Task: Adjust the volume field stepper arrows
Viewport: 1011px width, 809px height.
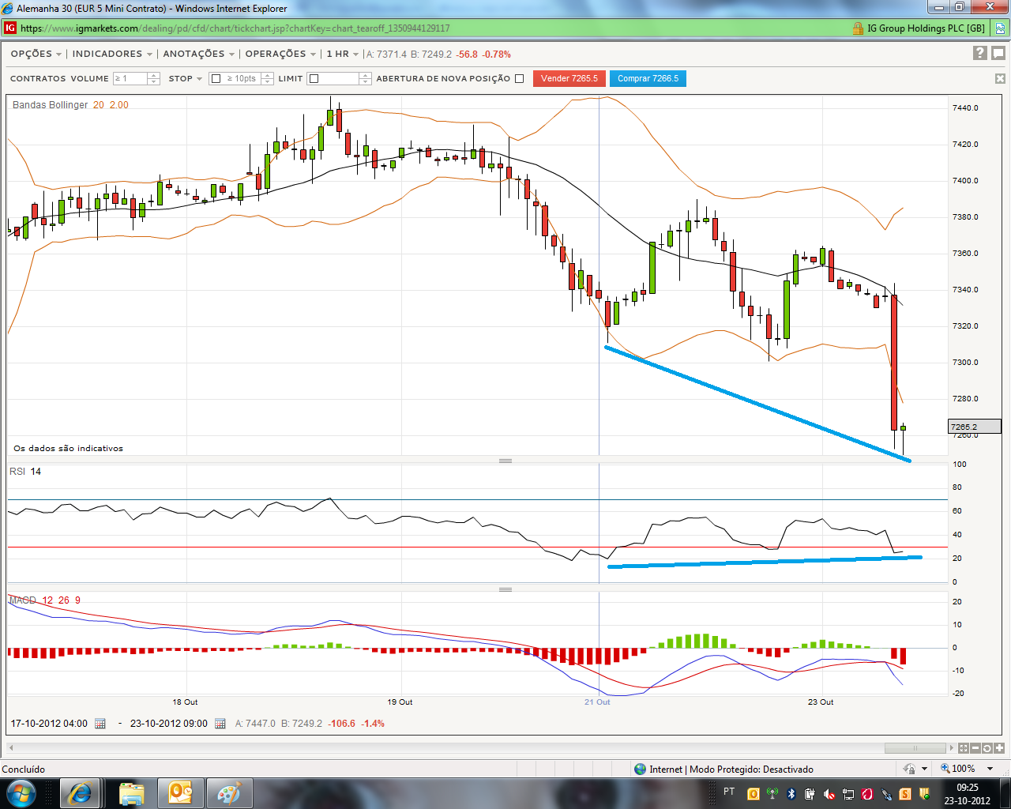Action: coord(154,78)
